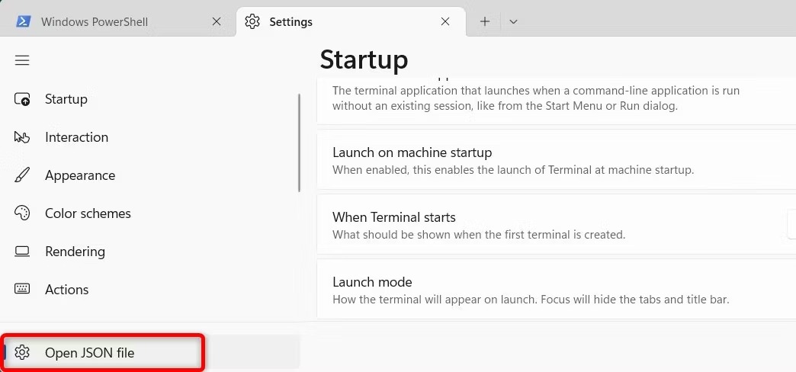
Task: Switch to the Windows PowerShell tab
Action: [117, 21]
